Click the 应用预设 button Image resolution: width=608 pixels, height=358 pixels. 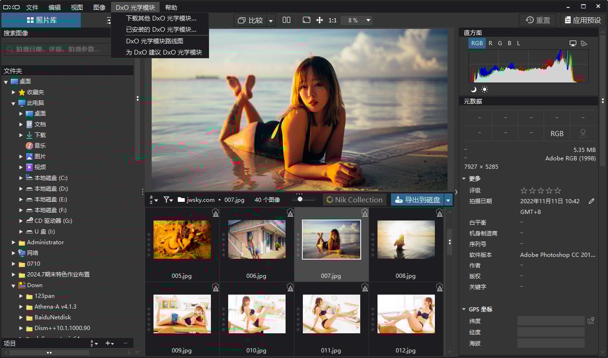pos(582,20)
